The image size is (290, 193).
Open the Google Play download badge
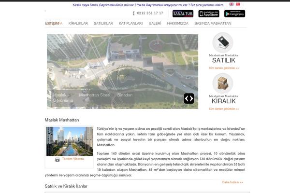coord(234,14)
